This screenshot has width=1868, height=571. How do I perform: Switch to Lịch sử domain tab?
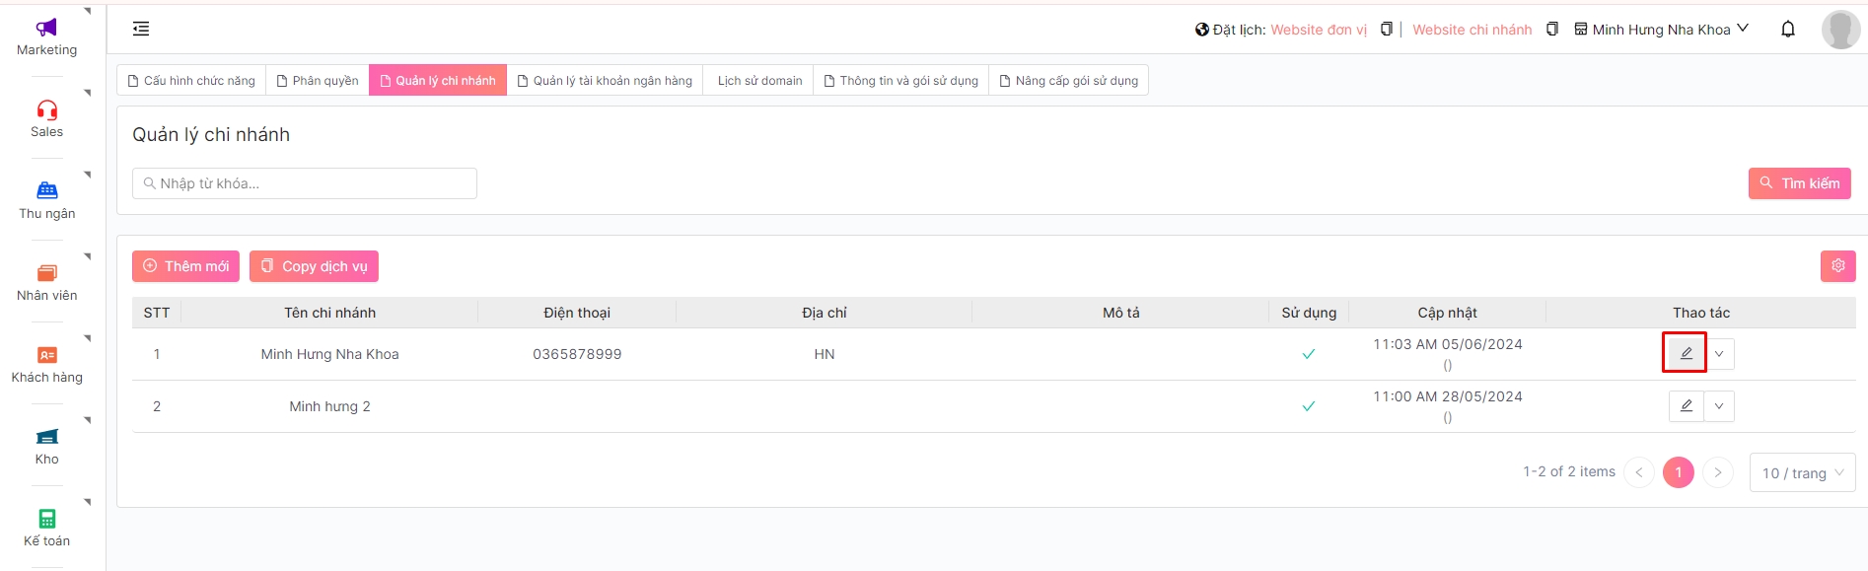point(759,80)
